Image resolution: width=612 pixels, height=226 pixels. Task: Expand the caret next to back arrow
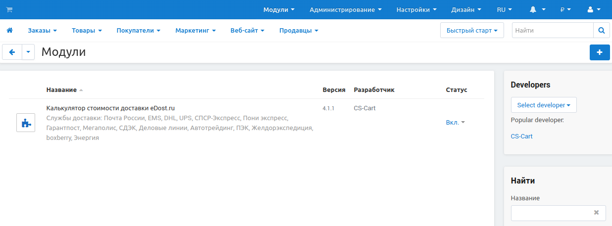point(28,52)
